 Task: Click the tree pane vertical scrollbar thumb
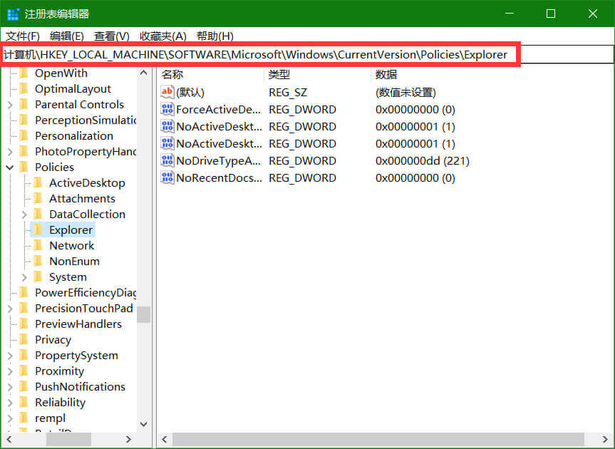(144, 314)
